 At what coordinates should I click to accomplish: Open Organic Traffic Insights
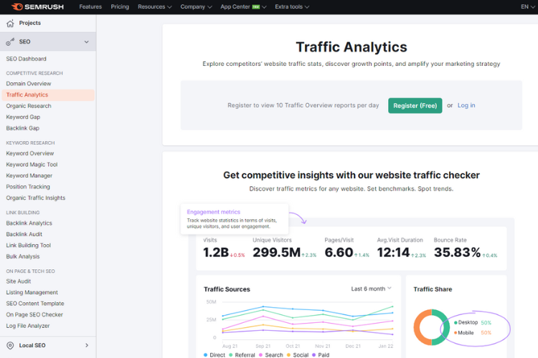pyautogui.click(x=35, y=198)
